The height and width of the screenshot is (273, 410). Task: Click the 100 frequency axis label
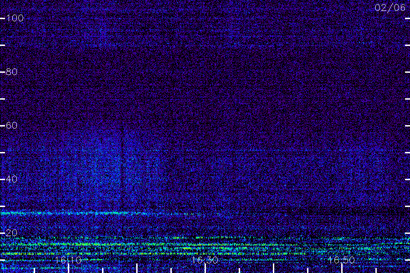pyautogui.click(x=15, y=18)
